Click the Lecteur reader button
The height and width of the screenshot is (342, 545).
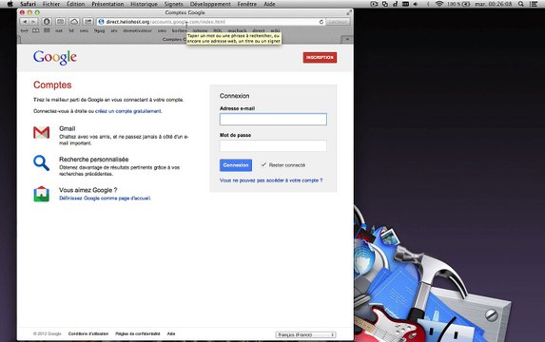[338, 22]
